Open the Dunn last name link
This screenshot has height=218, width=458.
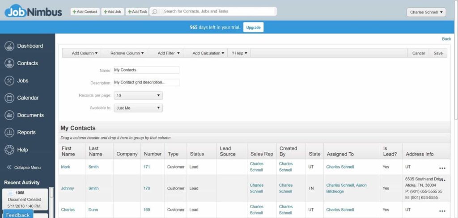[93, 210]
